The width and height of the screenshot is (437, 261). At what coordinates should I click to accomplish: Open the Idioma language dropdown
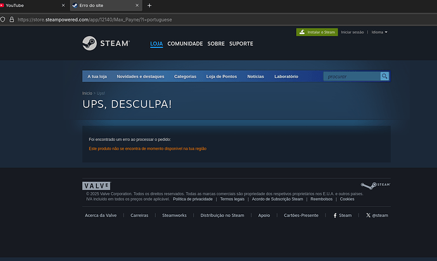pyautogui.click(x=379, y=32)
